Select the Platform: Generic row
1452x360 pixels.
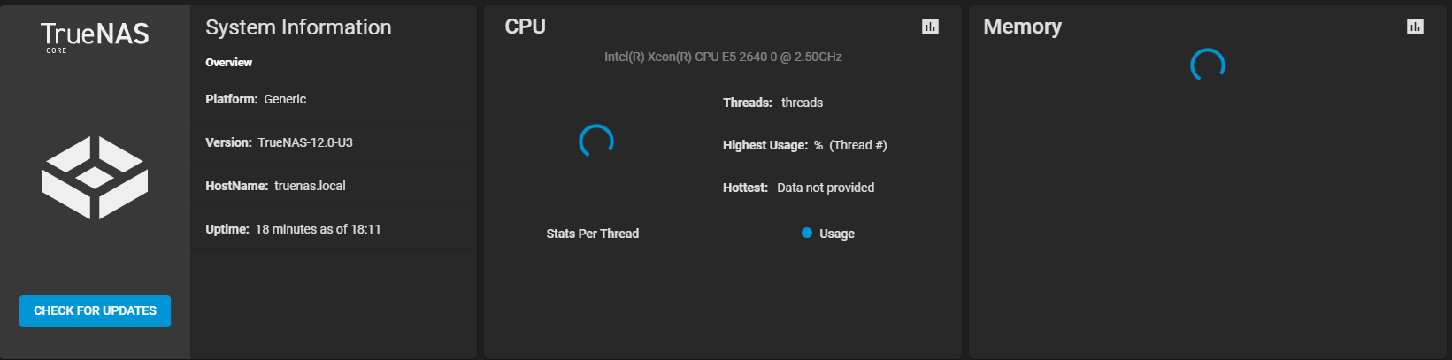pos(334,99)
